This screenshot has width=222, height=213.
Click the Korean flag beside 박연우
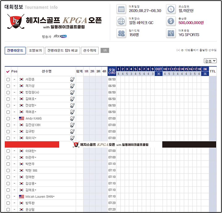(21, 164)
